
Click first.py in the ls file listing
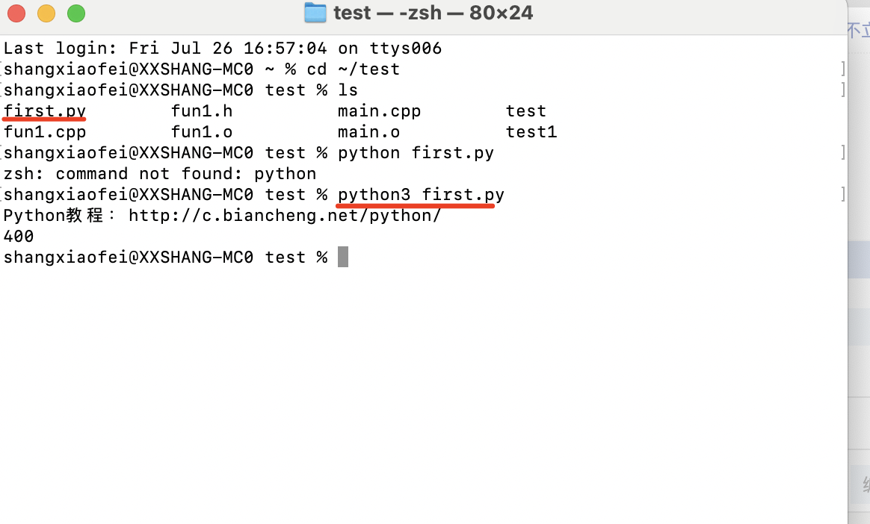coord(45,111)
